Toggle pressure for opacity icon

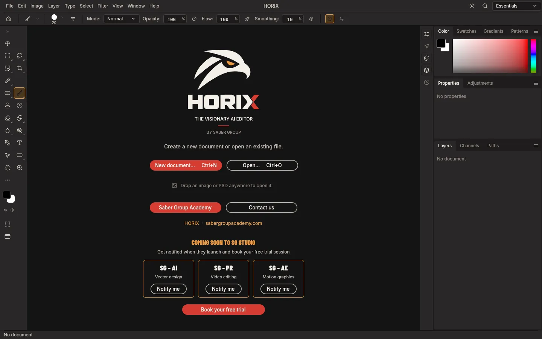click(194, 19)
